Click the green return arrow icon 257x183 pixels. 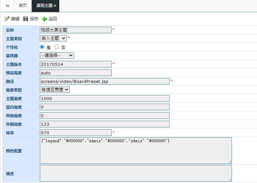tap(44, 19)
